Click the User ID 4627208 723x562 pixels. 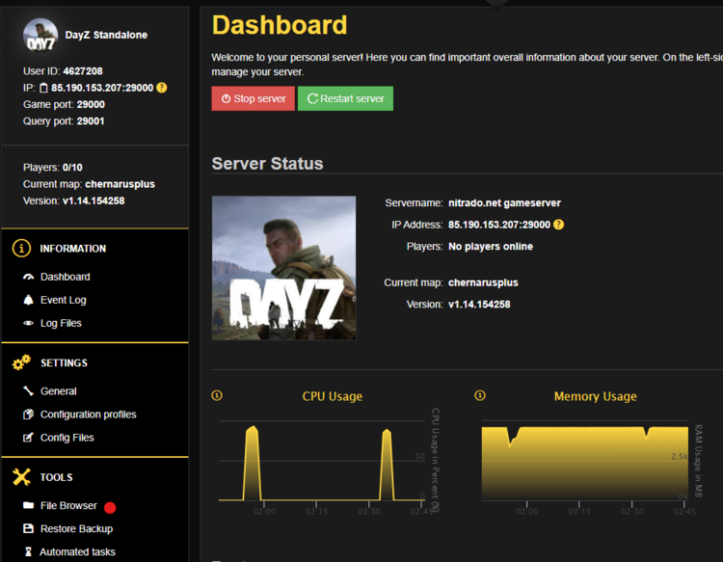coord(83,71)
